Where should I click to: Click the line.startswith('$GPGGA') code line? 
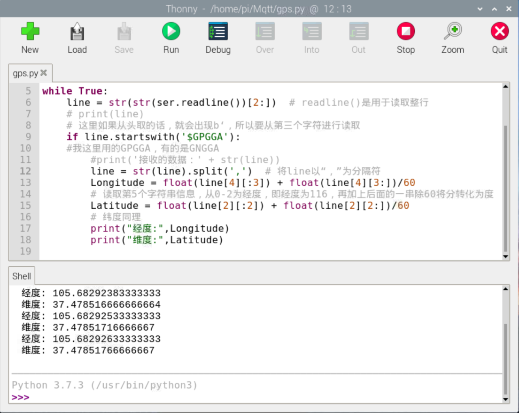[154, 136]
